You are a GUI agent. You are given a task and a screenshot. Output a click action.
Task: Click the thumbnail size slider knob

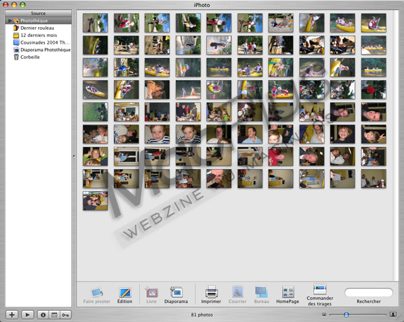(346, 315)
